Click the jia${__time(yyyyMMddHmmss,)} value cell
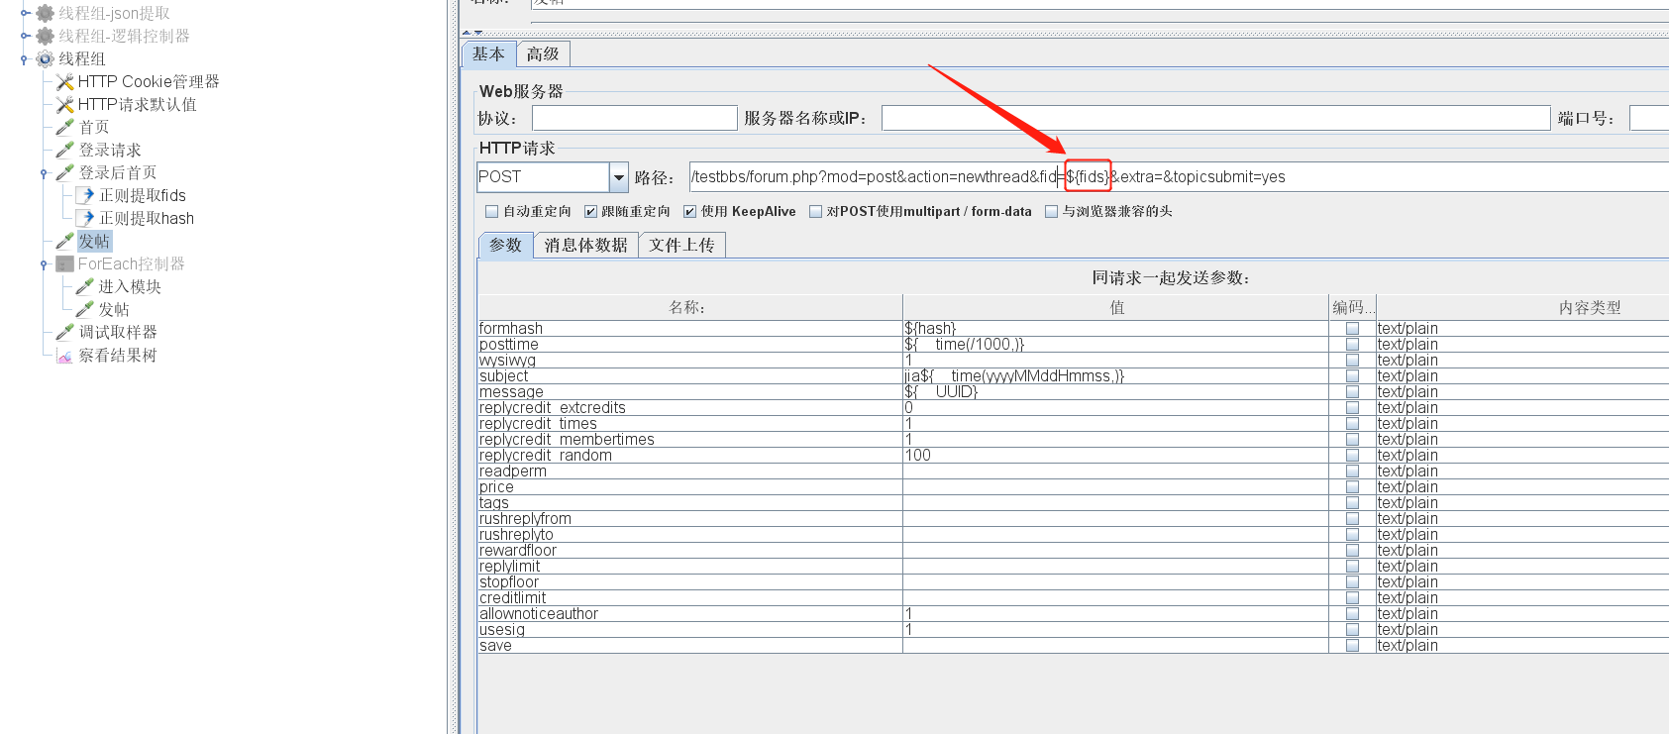The height and width of the screenshot is (734, 1669). point(1115,375)
